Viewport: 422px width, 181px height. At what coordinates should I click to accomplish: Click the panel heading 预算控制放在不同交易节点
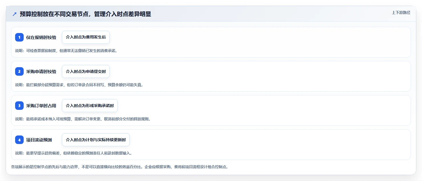86,14
